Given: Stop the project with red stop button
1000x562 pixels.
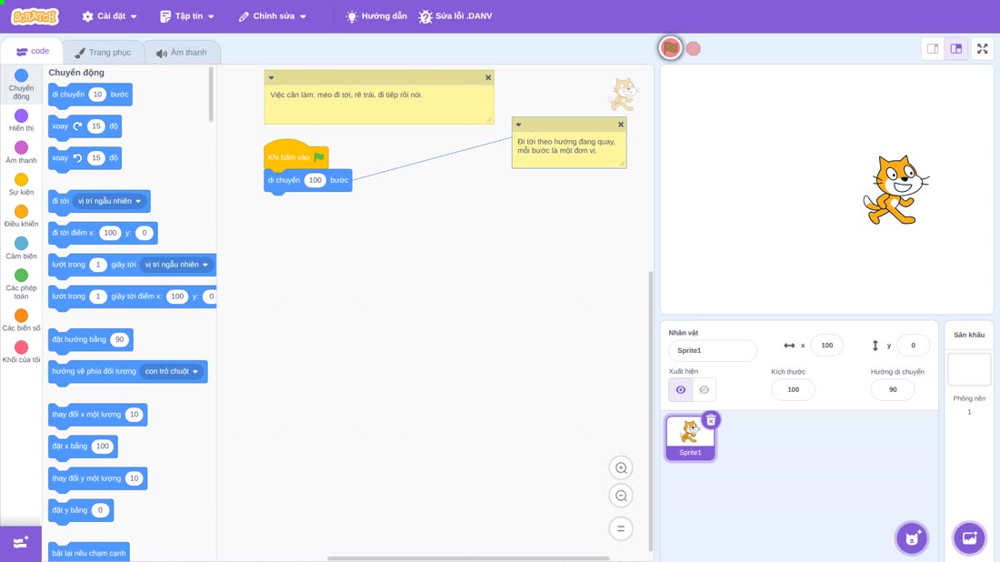Looking at the screenshot, I should coord(694,48).
